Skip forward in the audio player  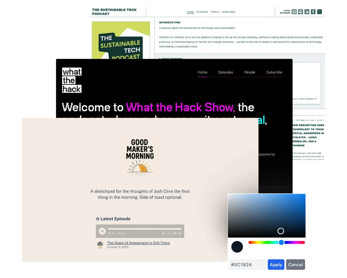(180, 233)
